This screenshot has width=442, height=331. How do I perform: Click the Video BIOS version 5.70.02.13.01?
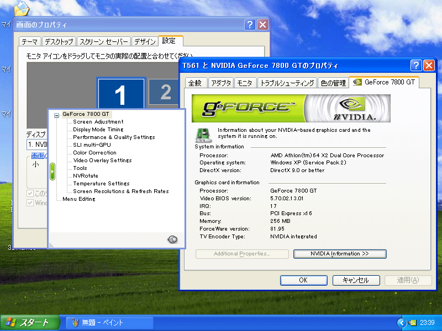[287, 199]
